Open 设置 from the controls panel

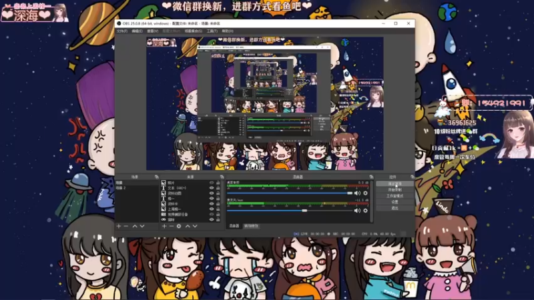tap(394, 202)
